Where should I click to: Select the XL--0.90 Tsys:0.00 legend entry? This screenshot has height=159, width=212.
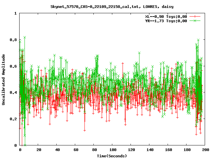(166, 17)
